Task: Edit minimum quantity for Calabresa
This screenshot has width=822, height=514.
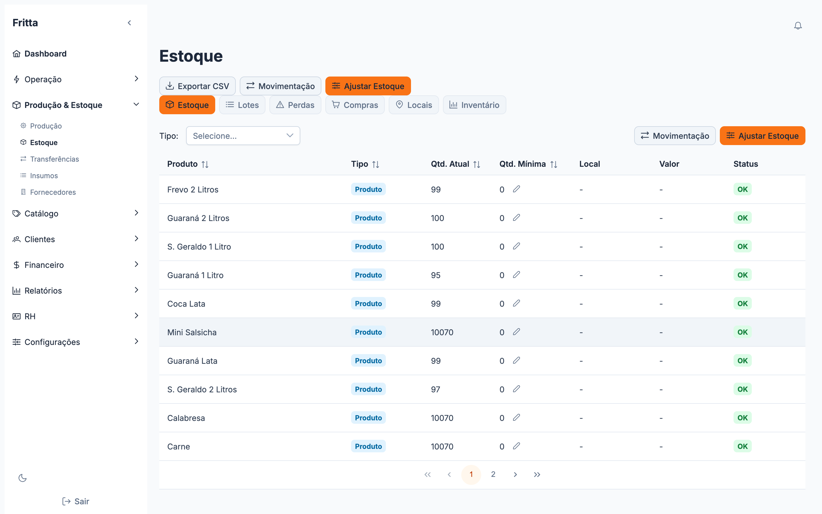Action: coord(516,417)
